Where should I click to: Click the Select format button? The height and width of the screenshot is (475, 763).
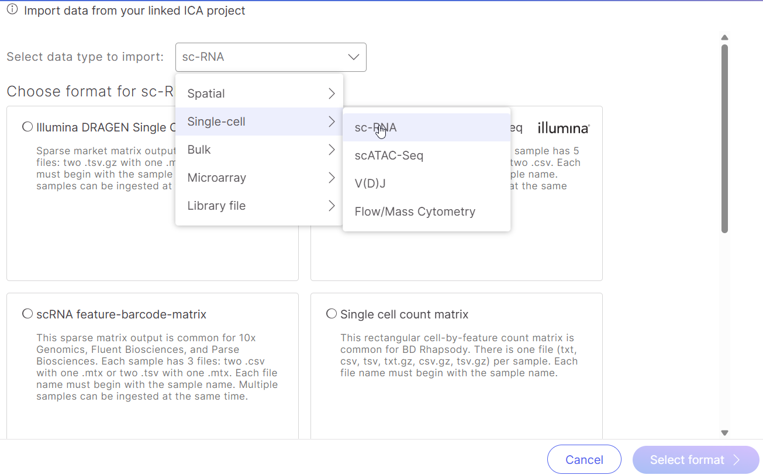[x=695, y=460]
